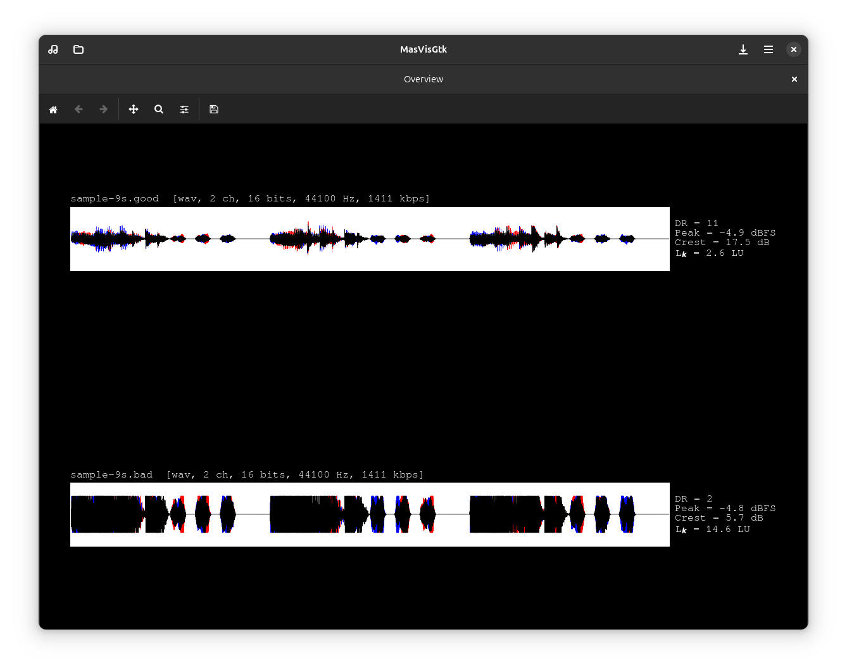Screen dimensions: 847x672
Task: Open folder icon in header bar
Action: (78, 49)
